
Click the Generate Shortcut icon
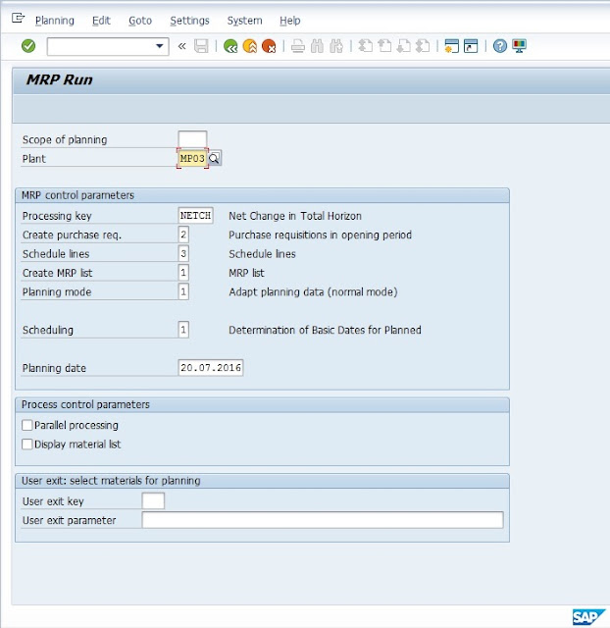471,46
